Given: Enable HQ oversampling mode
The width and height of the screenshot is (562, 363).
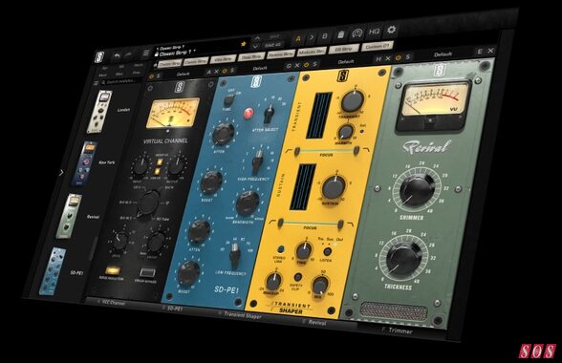Looking at the screenshot, I should [374, 32].
